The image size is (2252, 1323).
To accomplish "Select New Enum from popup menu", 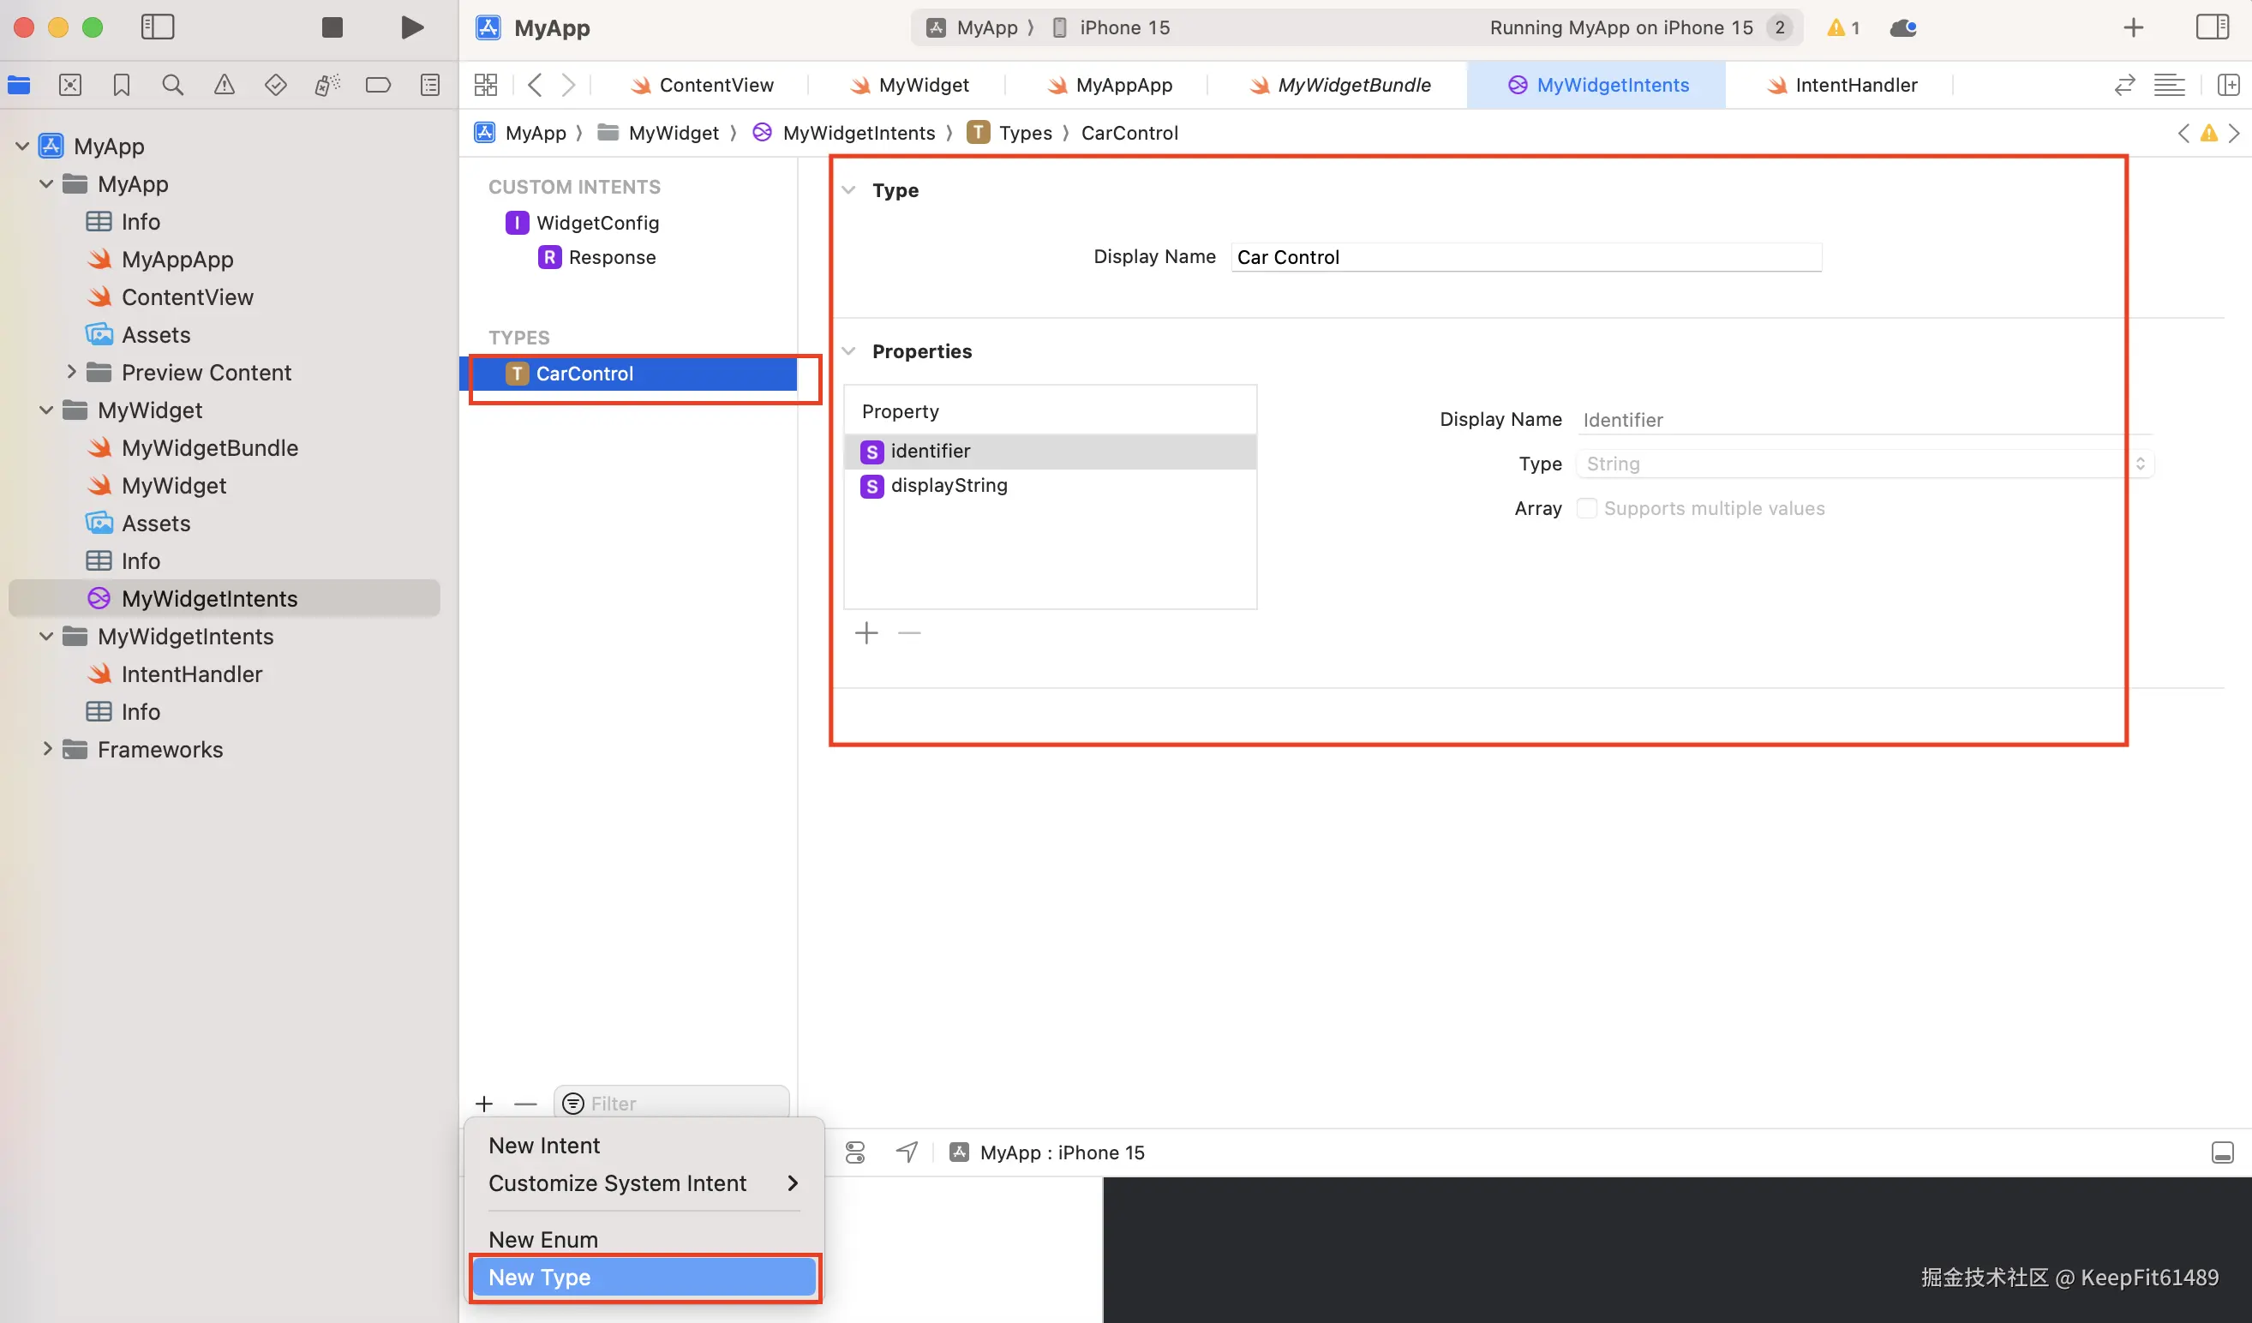I will pyautogui.click(x=543, y=1239).
